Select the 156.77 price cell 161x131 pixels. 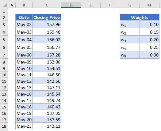[x=47, y=47]
